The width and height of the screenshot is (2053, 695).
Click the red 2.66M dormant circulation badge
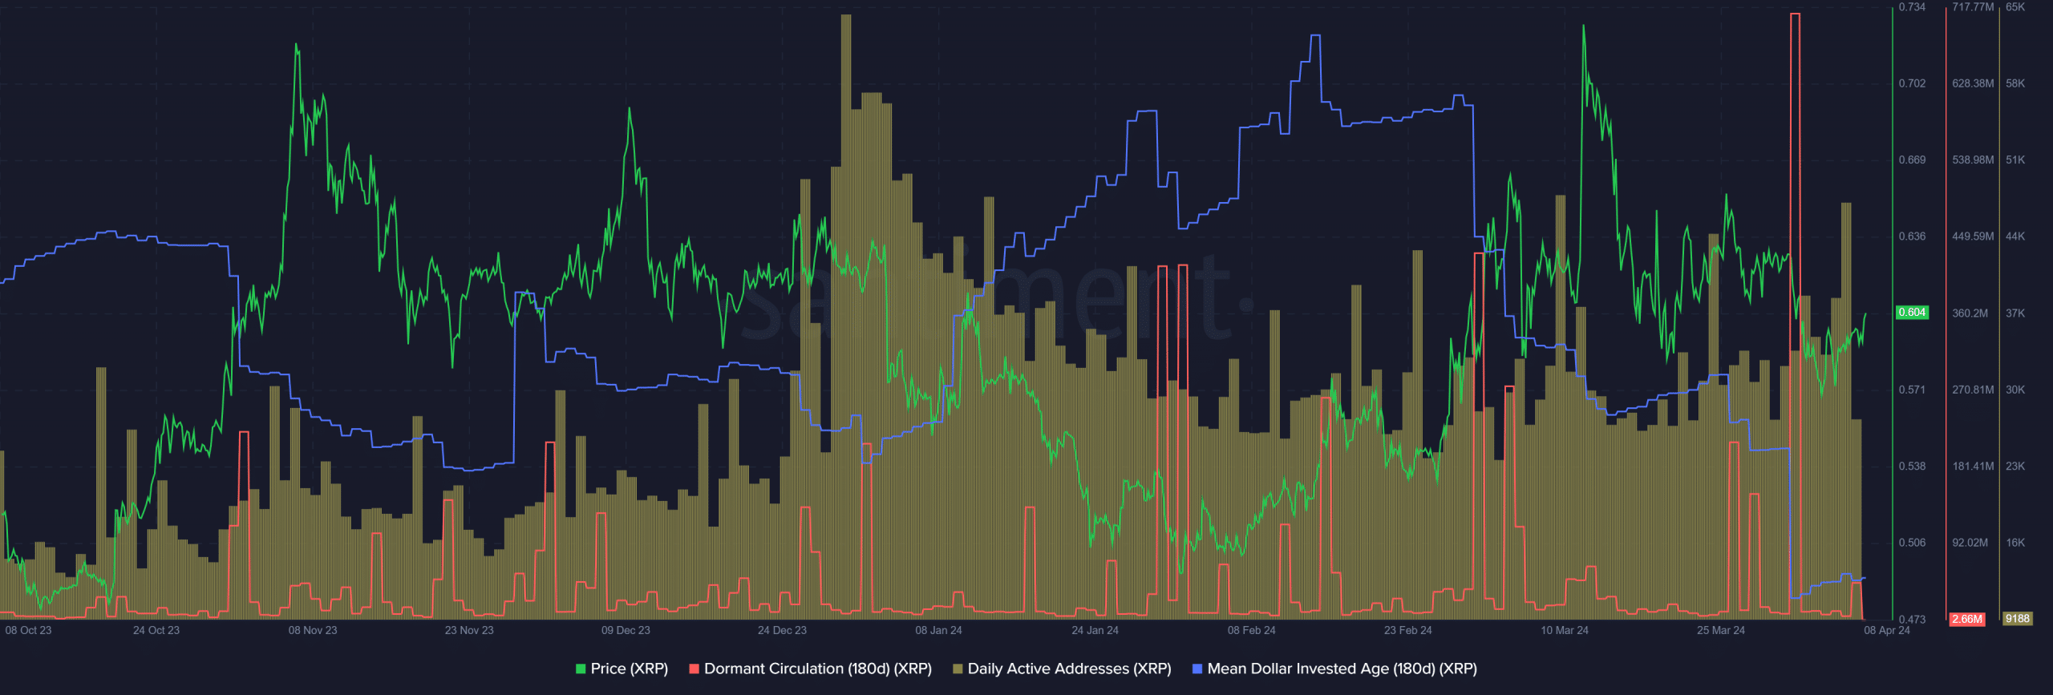pos(1967,619)
